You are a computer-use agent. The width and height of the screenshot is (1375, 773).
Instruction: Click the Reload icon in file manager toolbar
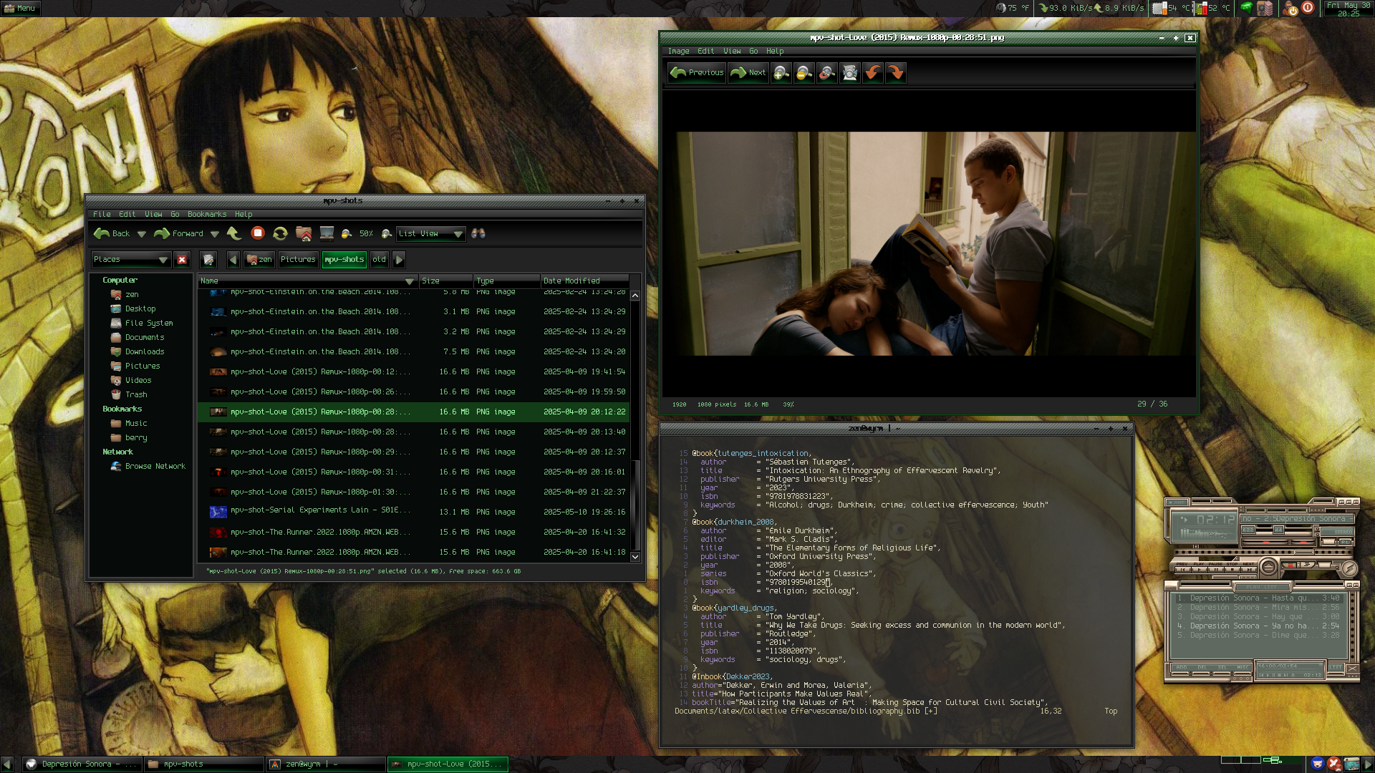pyautogui.click(x=280, y=233)
